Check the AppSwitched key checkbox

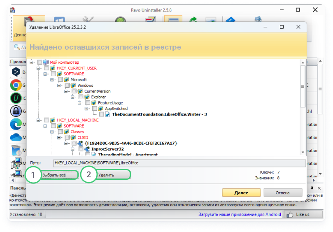tap(95, 109)
